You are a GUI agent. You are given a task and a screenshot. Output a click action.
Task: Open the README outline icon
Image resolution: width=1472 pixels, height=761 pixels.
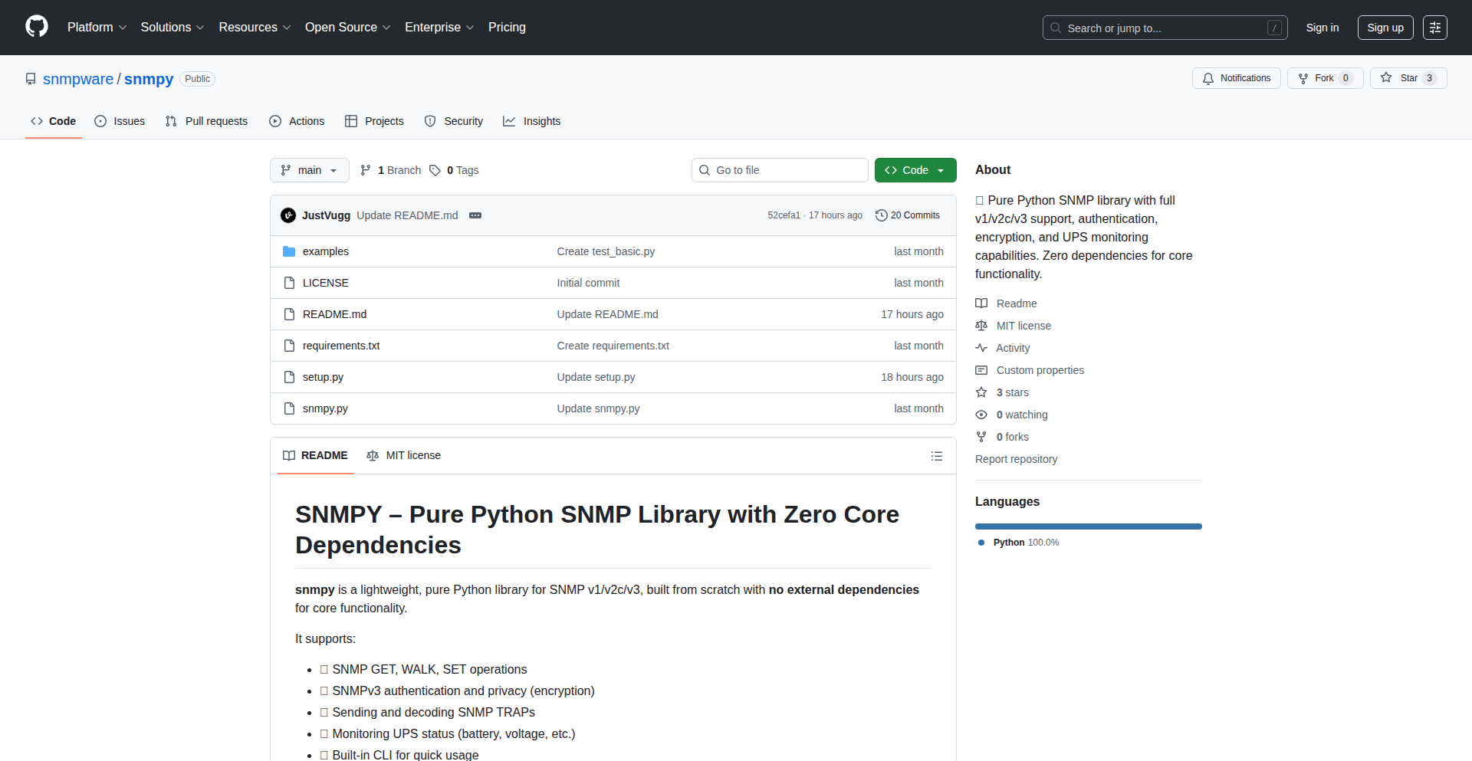(x=936, y=456)
